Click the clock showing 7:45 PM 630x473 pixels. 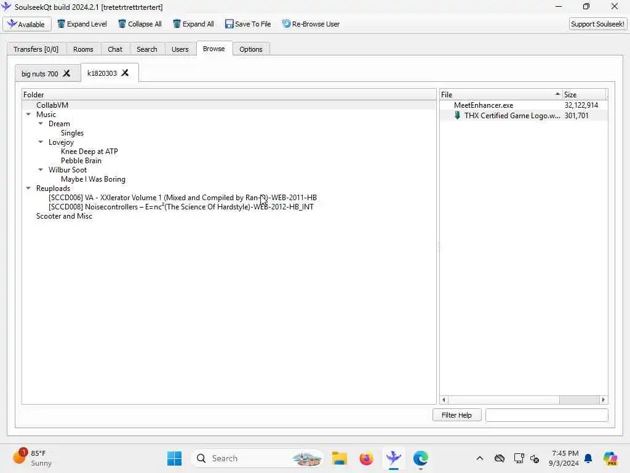point(564,458)
